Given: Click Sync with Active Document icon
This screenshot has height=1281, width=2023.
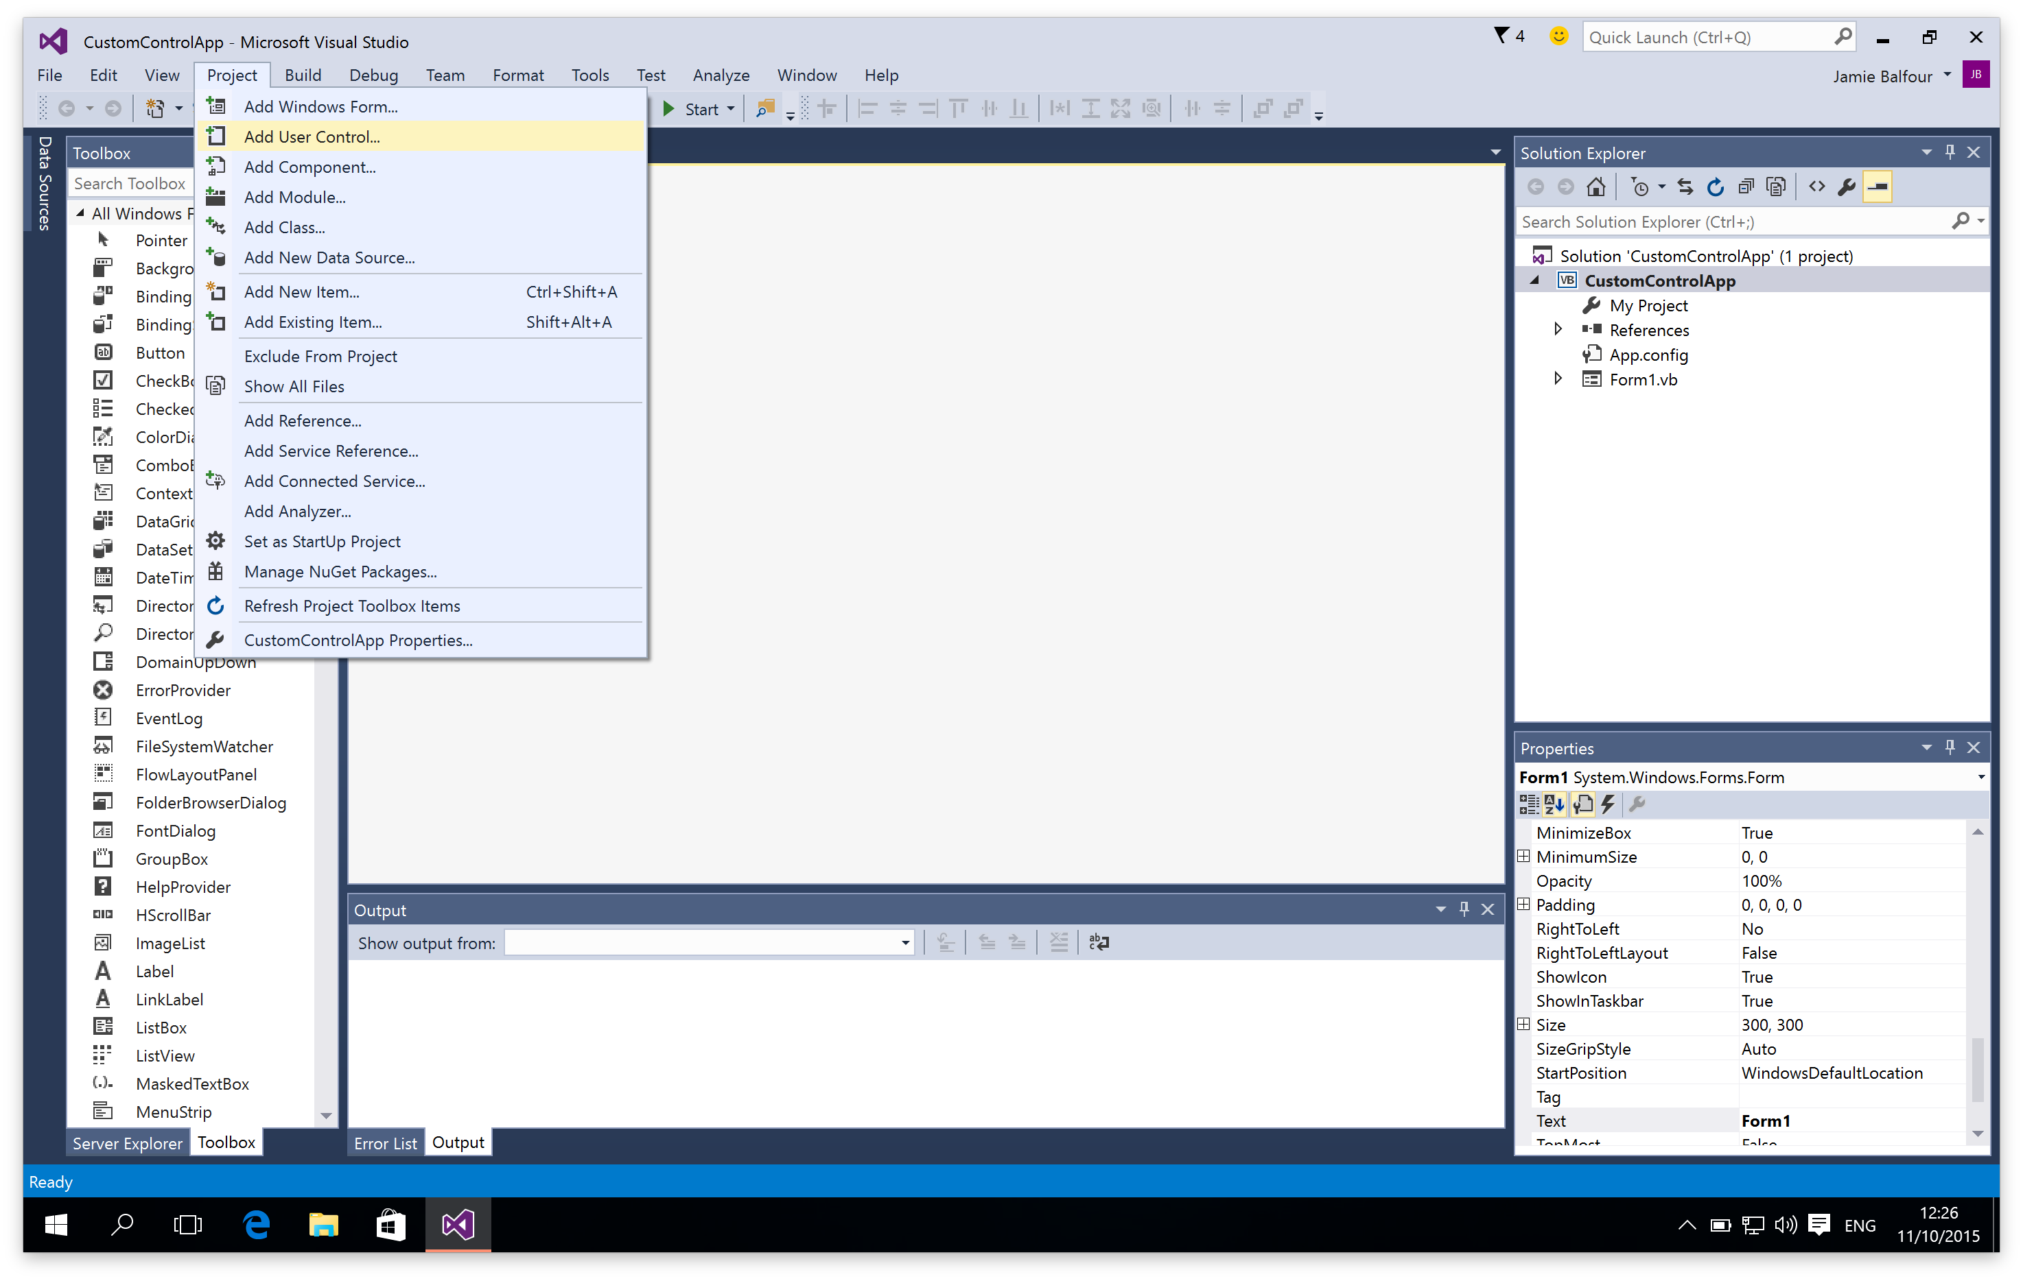Looking at the screenshot, I should (x=1685, y=187).
